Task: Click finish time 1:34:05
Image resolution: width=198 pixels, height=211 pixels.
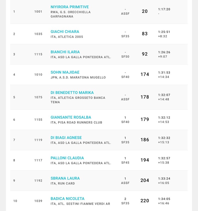Action: click(164, 199)
